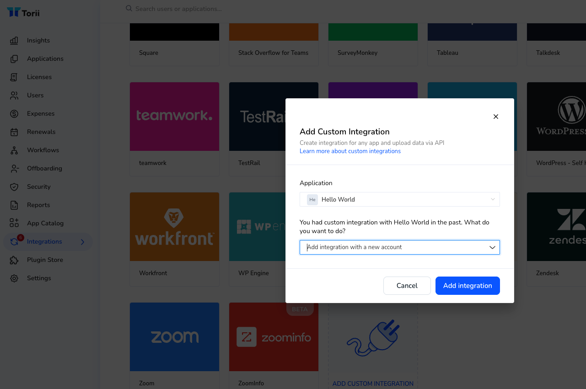The width and height of the screenshot is (586, 389).
Task: Click the Talkdesk card label
Action: (x=548, y=53)
